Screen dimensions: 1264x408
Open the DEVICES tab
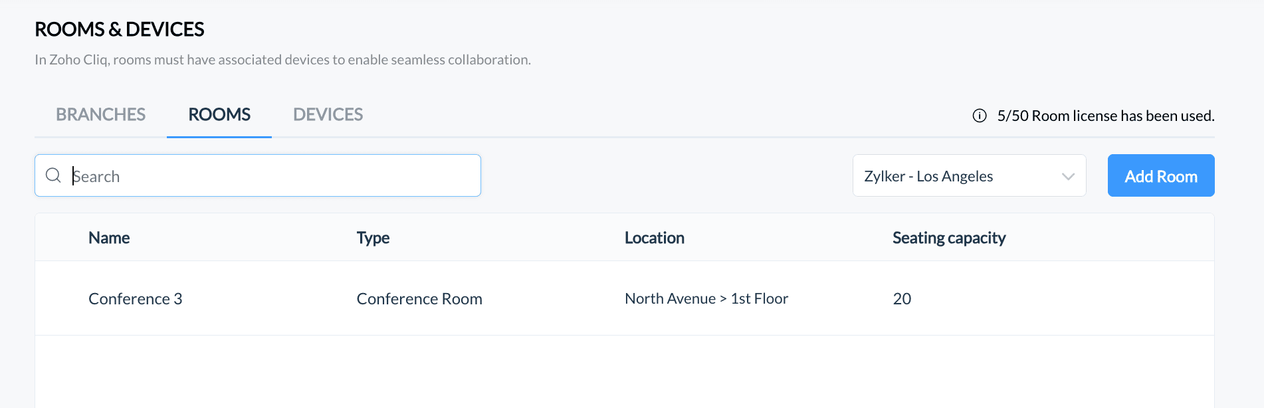[x=328, y=114]
